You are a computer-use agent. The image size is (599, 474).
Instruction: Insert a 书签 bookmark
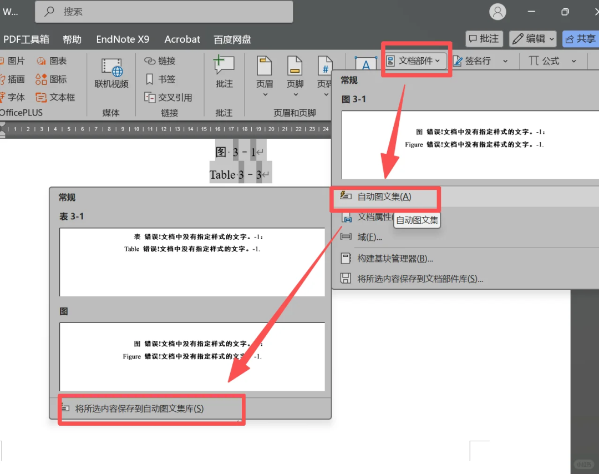click(x=160, y=79)
